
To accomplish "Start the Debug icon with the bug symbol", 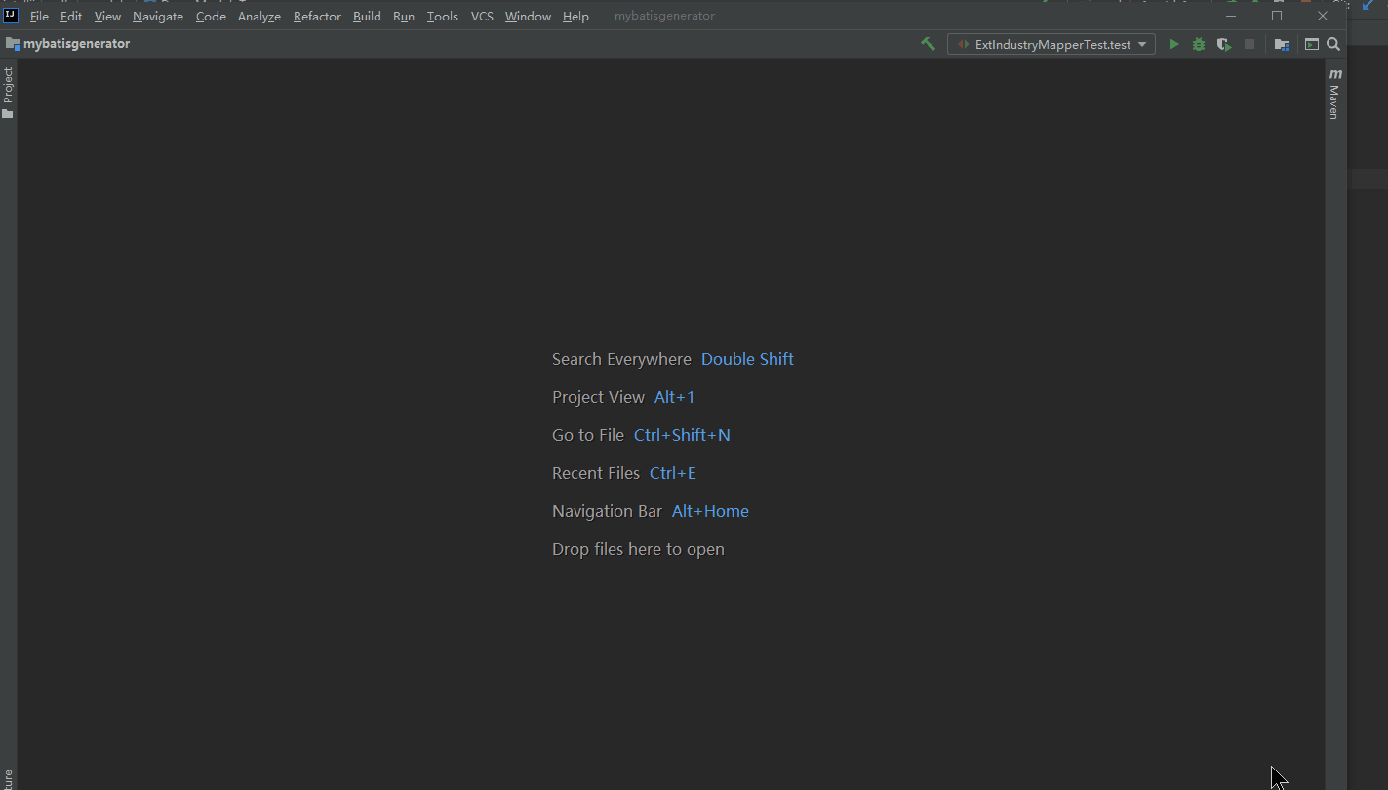I will pyautogui.click(x=1198, y=44).
